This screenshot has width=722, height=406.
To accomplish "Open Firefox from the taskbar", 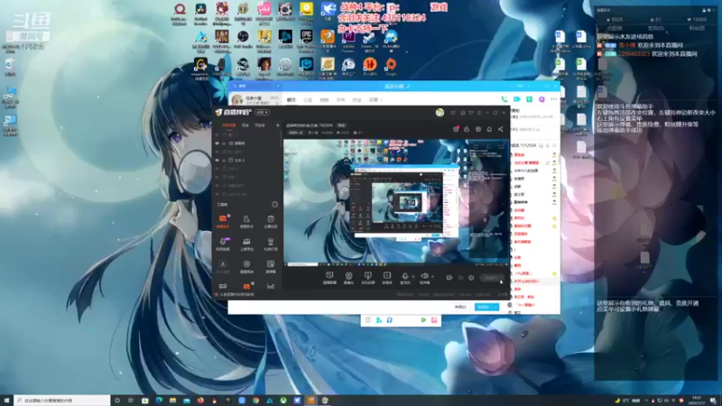I will 200,401.
